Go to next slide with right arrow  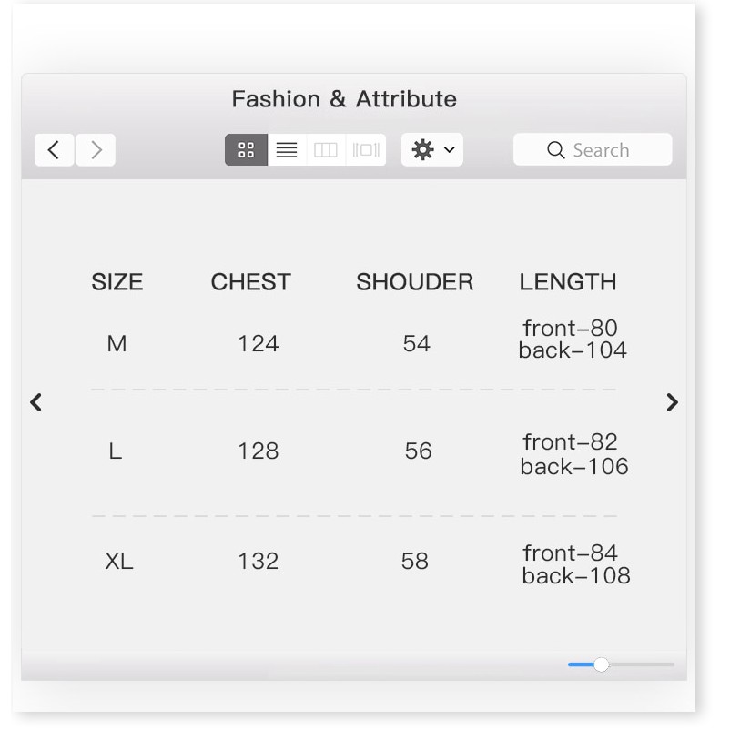point(672,402)
